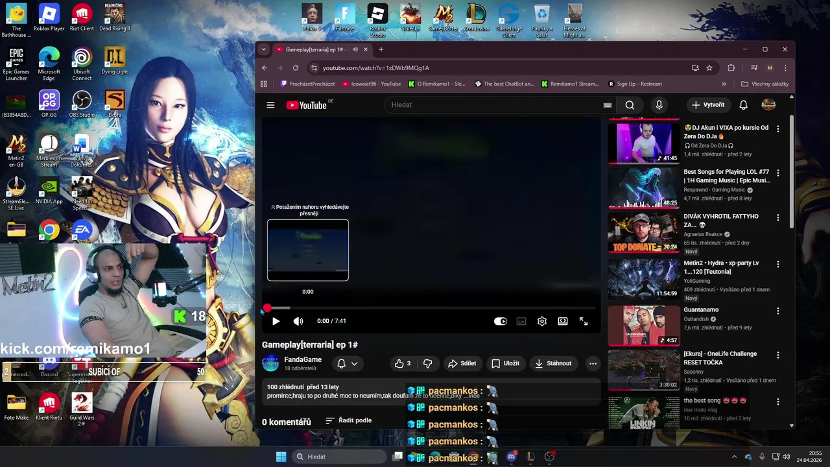Switch to theater mode in player
The image size is (830, 467).
tap(563, 321)
